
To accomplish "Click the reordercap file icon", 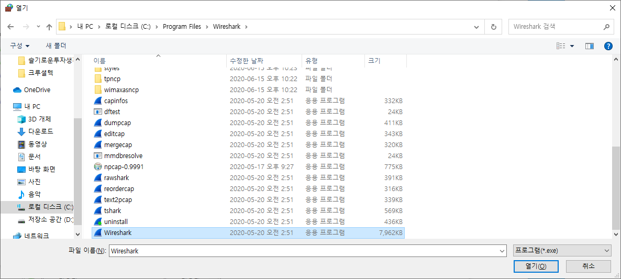I will tap(98, 189).
